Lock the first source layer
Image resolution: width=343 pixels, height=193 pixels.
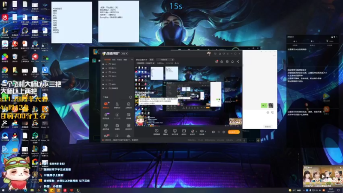point(106,64)
